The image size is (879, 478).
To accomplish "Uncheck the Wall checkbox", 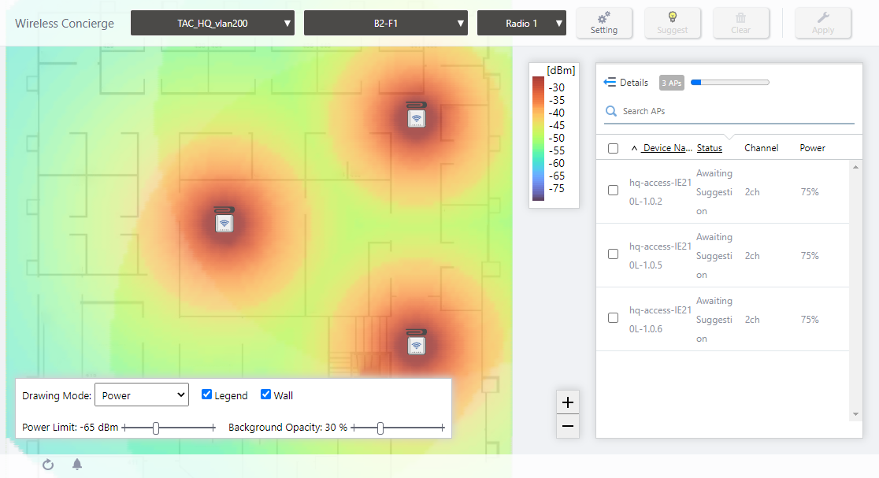I will [x=266, y=395].
